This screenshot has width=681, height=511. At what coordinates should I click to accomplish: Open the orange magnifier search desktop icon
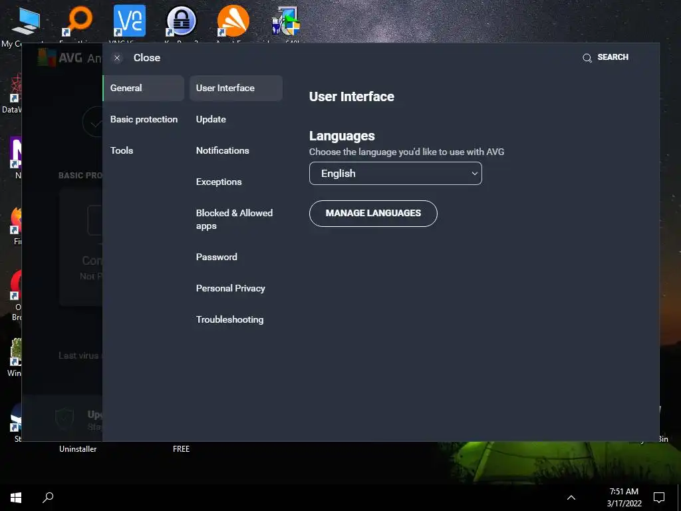tap(78, 21)
